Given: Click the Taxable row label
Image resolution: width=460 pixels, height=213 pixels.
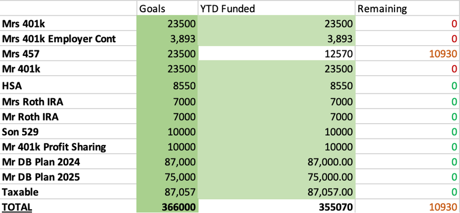Looking at the screenshot, I should click(x=19, y=192).
